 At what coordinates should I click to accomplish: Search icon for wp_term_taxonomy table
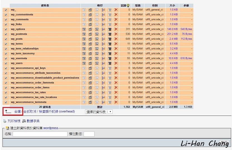coord(97,54)
